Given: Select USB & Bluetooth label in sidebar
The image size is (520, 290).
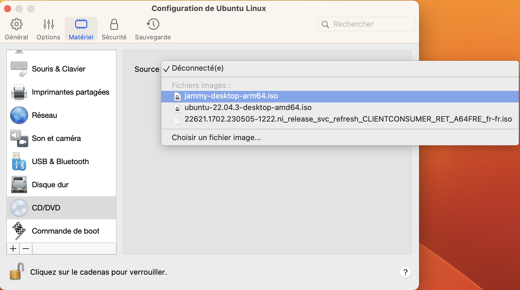Looking at the screenshot, I should tap(60, 161).
